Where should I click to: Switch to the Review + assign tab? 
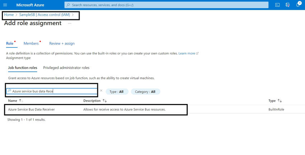pyautogui.click(x=62, y=43)
